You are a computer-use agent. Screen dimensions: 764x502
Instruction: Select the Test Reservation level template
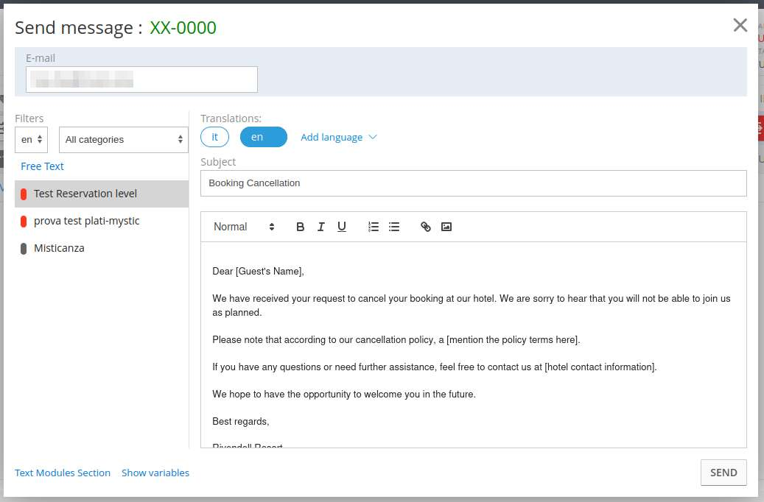click(85, 194)
